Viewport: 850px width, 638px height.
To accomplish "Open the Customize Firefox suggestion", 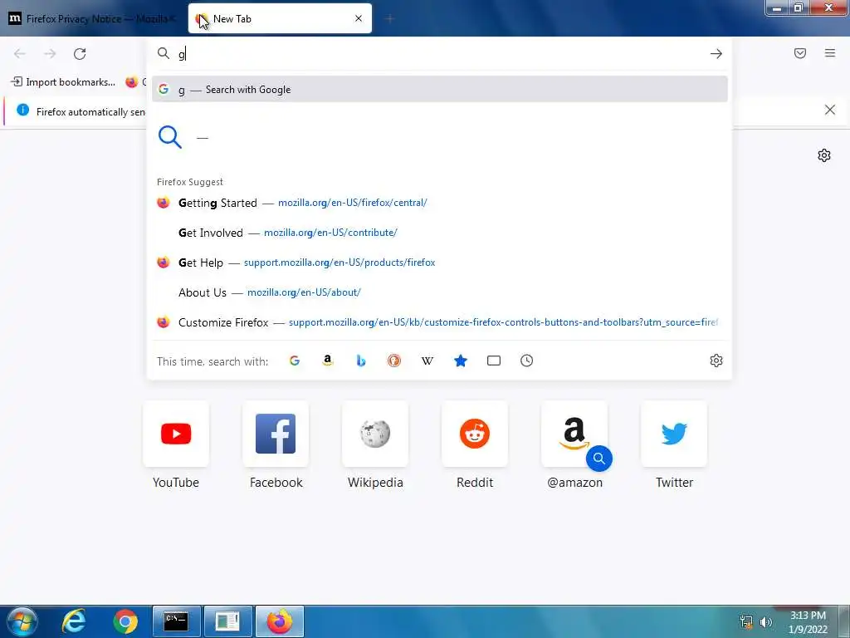I will coord(440,322).
